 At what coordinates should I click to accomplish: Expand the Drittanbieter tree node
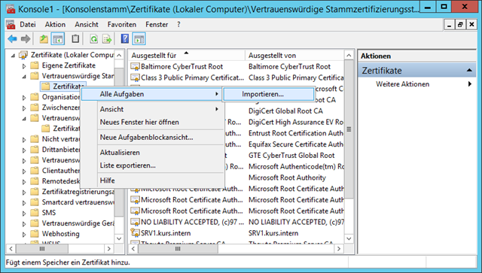tap(24, 150)
